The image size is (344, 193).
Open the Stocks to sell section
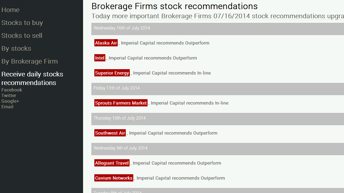coord(22,35)
